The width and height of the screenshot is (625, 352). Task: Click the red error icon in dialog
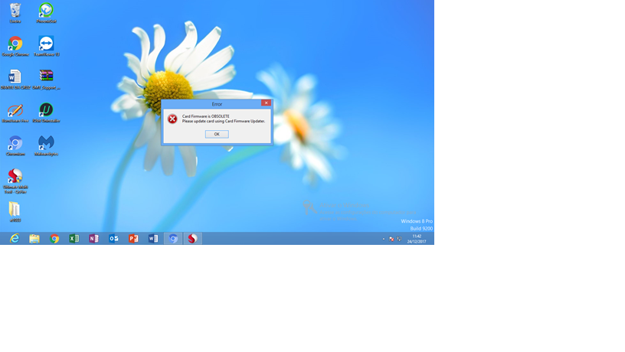(172, 119)
